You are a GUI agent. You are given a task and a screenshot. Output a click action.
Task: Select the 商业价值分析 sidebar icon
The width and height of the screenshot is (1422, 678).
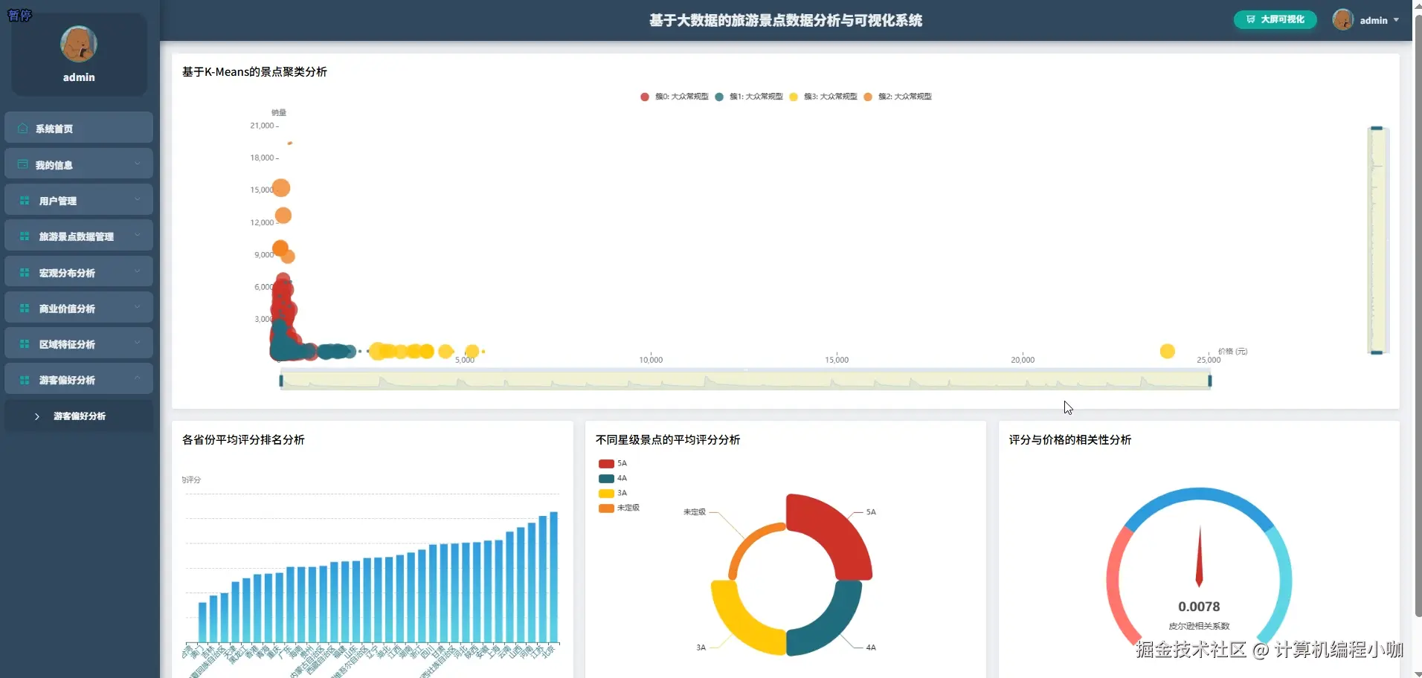click(x=24, y=308)
